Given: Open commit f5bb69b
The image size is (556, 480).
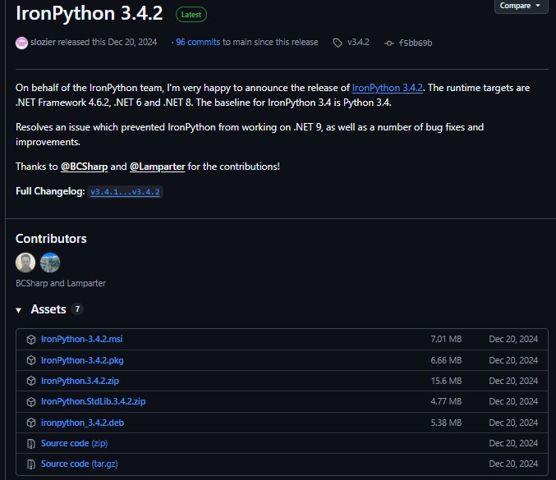Looking at the screenshot, I should click(416, 43).
